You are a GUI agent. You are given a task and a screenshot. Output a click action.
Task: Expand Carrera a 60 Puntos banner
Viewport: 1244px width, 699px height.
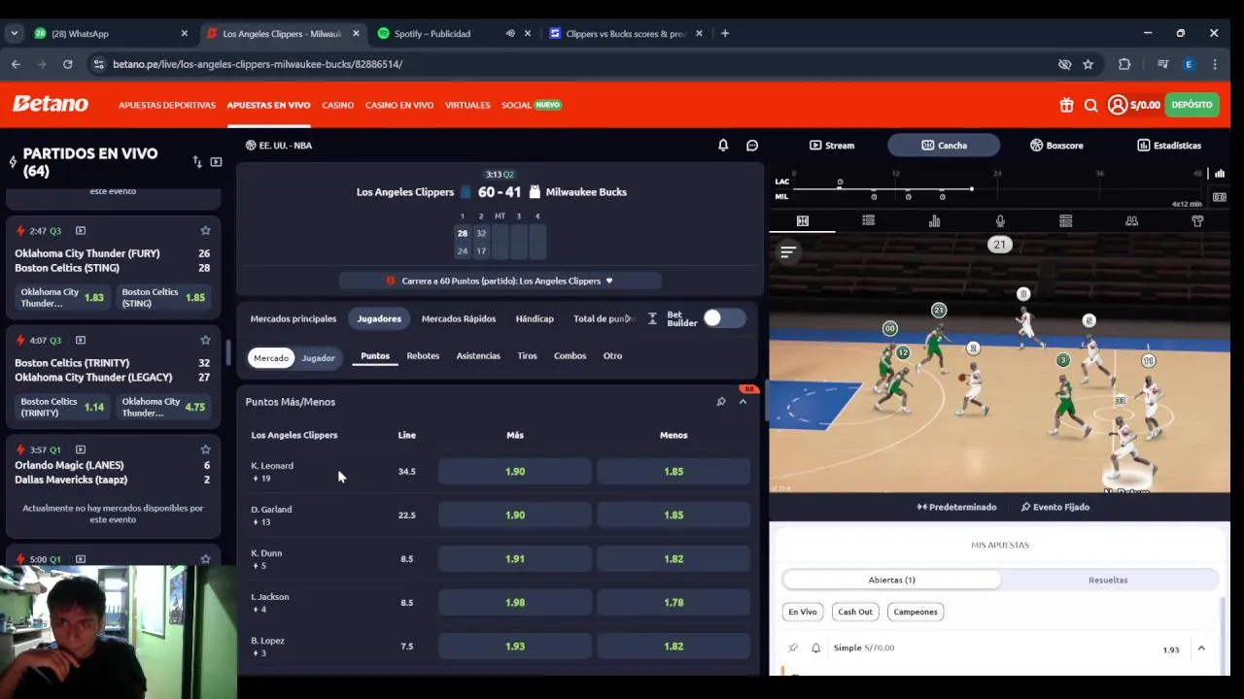click(501, 281)
